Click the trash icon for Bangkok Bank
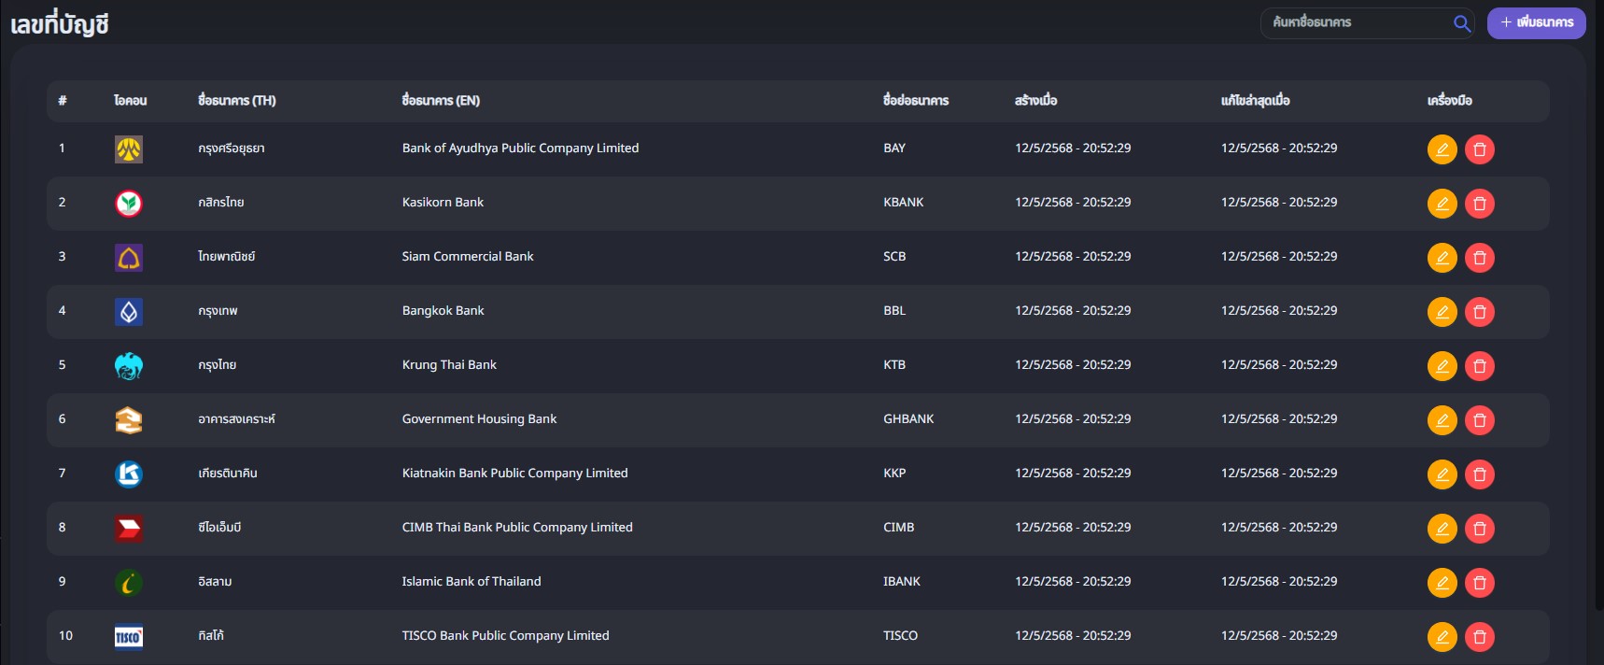 pos(1479,312)
